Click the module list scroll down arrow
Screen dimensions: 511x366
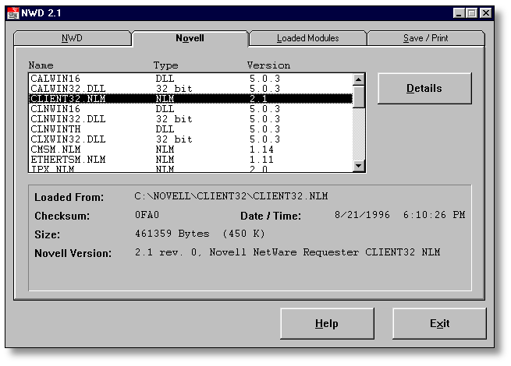pyautogui.click(x=359, y=166)
